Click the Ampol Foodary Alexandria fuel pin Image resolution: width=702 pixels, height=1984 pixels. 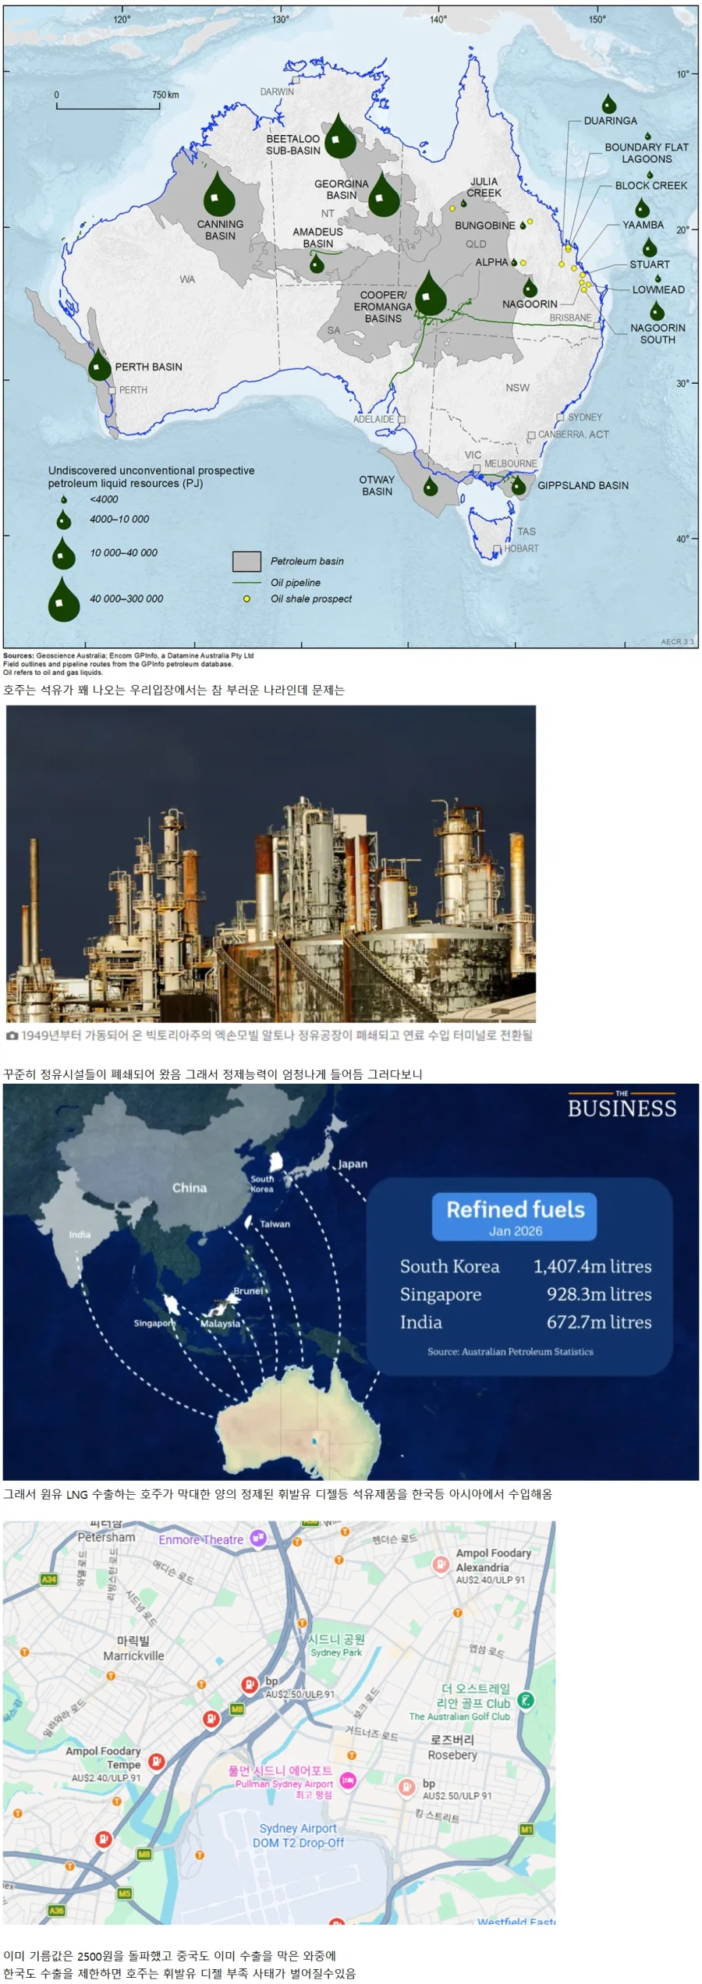click(441, 1563)
